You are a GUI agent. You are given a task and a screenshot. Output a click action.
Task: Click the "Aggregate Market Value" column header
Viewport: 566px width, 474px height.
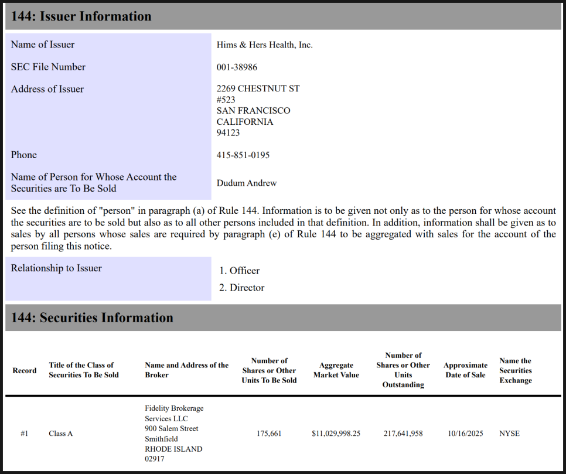(x=336, y=370)
